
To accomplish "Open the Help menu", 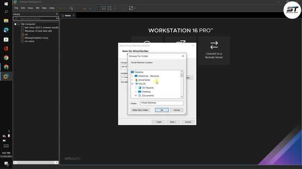I will pyautogui.click(x=52, y=8).
